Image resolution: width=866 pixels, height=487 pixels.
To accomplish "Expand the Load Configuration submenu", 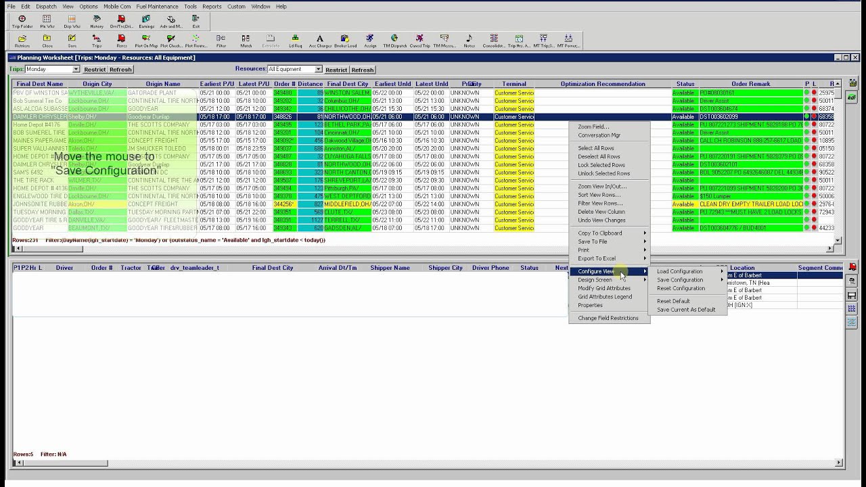I will coord(686,271).
